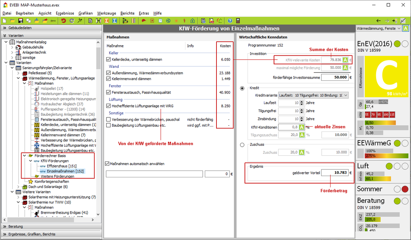Image resolution: width=411 pixels, height=240 pixels.
Task: Open the Kreditvariante dropdown
Action: coord(313,95)
